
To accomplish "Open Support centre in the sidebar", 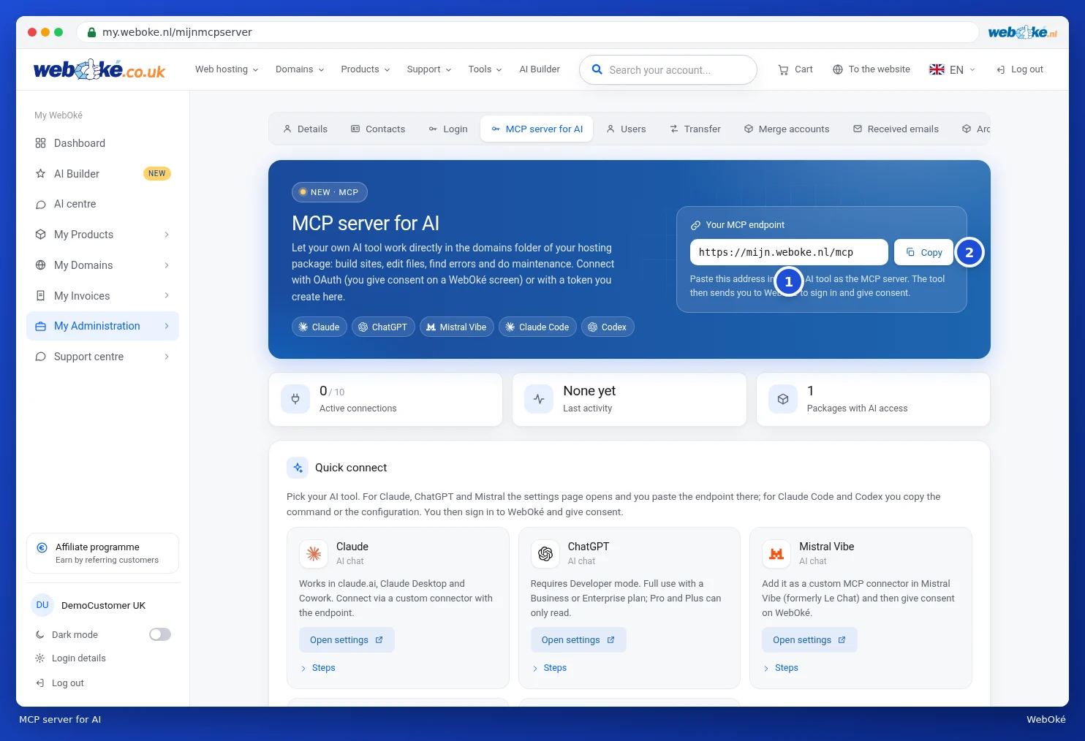I will (x=102, y=357).
